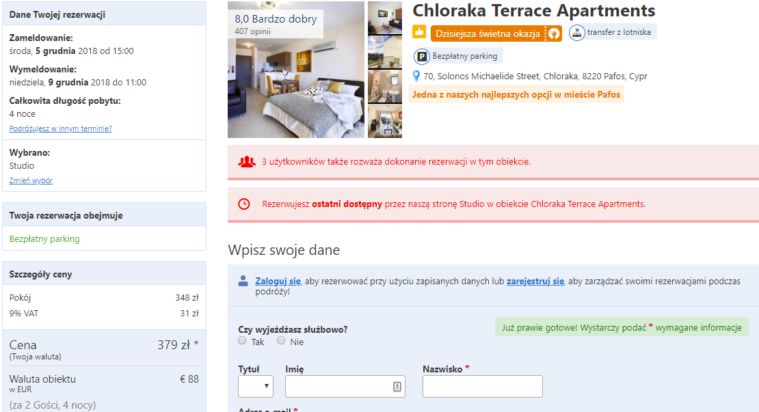Click the bathroom thumbnail photo
This screenshot has height=412, width=759.
[385, 87]
